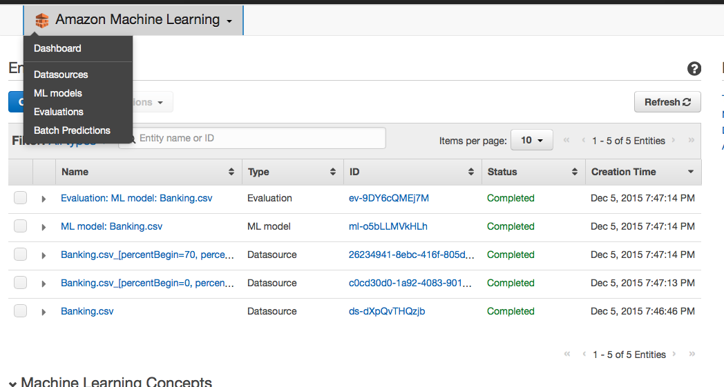Tick the checkbox for the ds-dXpQvTHQzjb datasource row
Screen dimensions: 724x387
21,311
